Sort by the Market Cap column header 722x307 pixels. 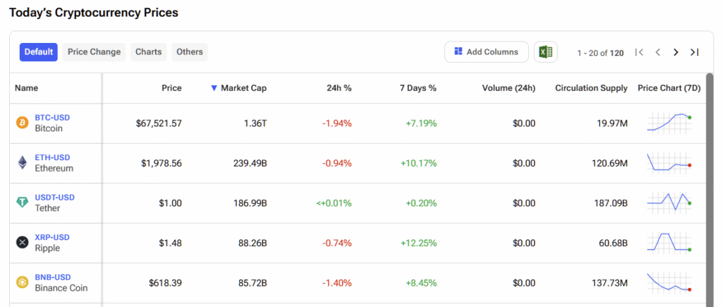243,88
